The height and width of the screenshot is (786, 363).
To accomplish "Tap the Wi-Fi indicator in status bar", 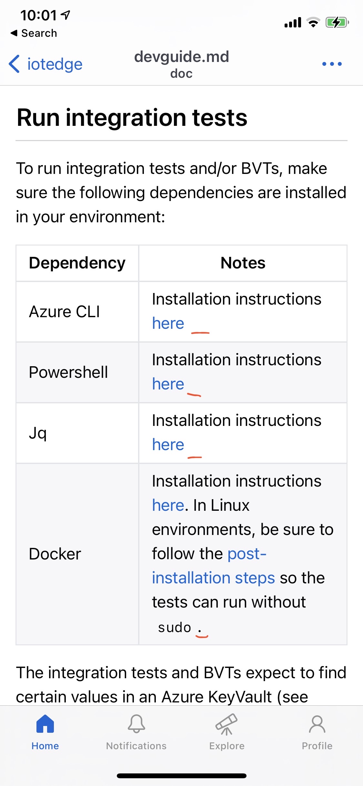I will pyautogui.click(x=312, y=23).
